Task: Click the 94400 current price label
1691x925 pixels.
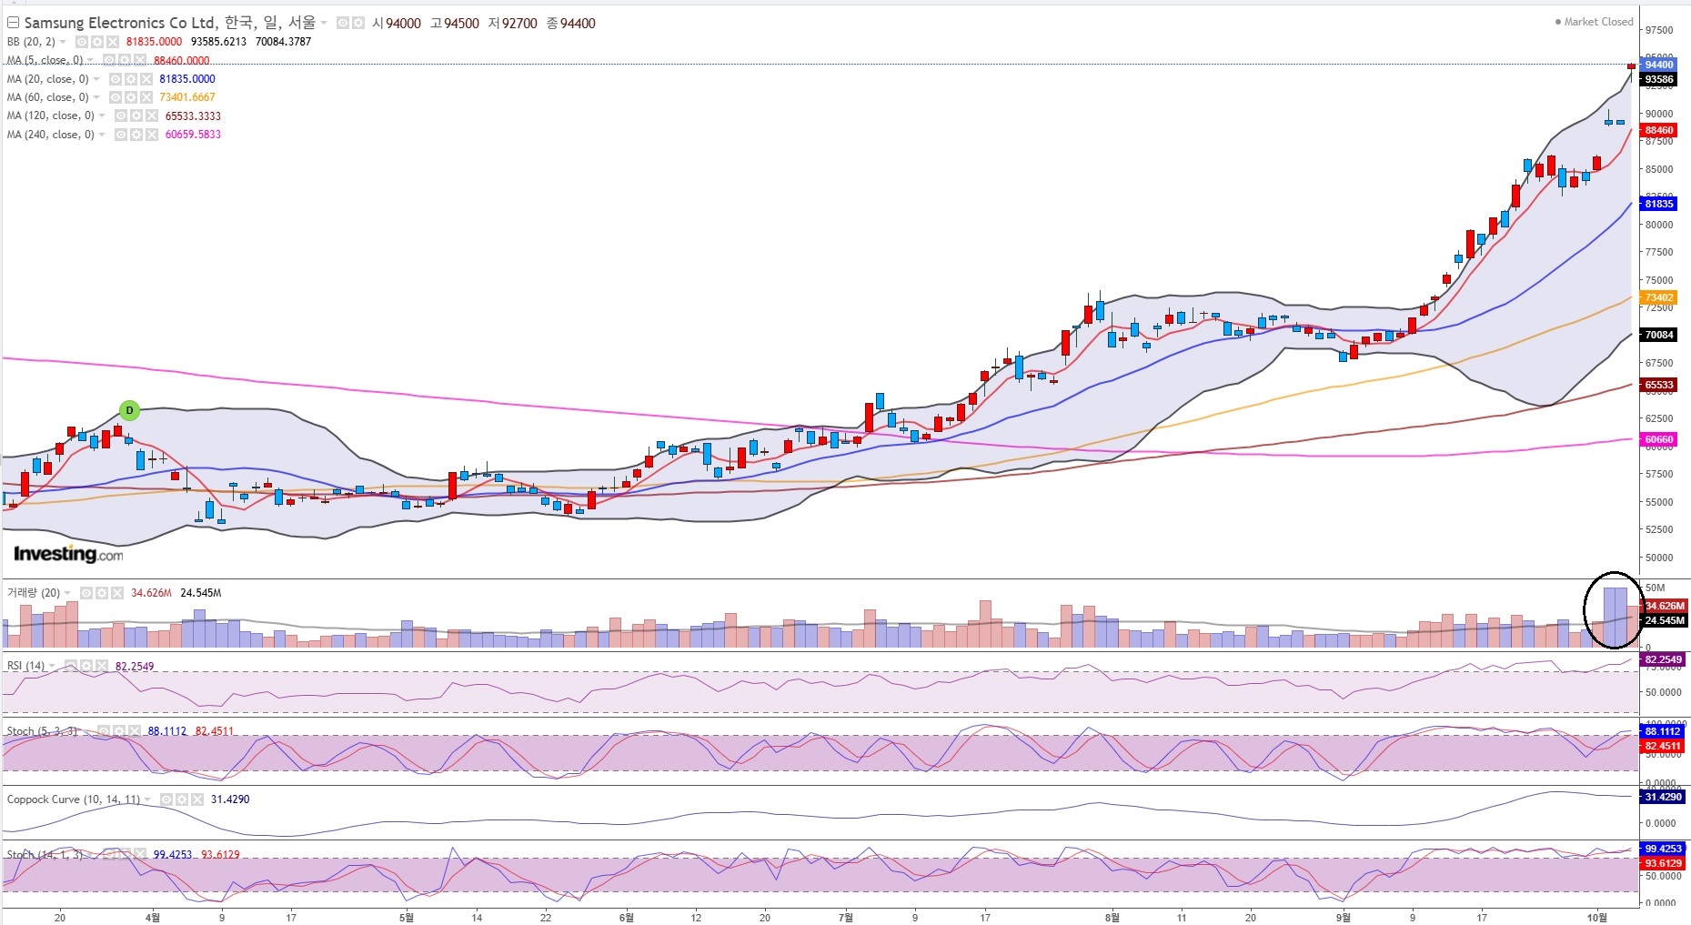Action: click(1659, 65)
